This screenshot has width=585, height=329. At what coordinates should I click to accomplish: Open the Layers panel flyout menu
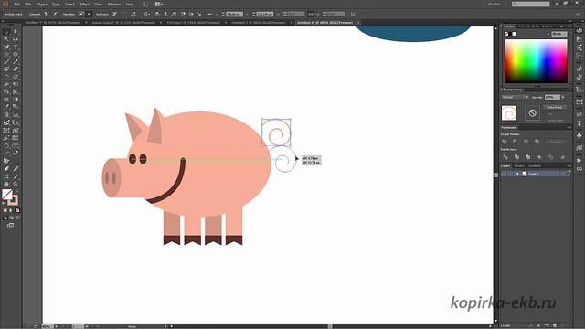pyautogui.click(x=569, y=166)
